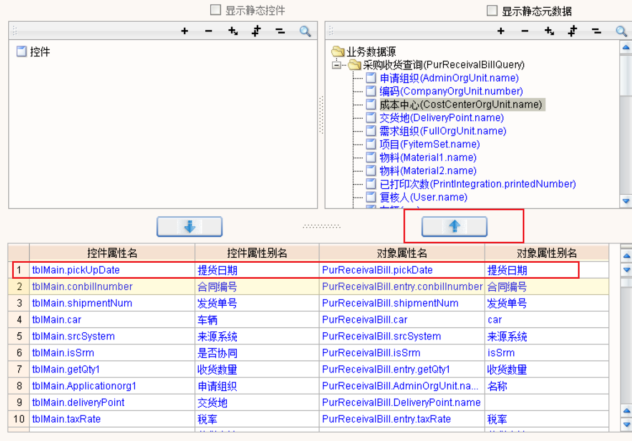Select the 业务数据源 root folder
Viewport: 632px width, 441px height.
click(x=370, y=52)
